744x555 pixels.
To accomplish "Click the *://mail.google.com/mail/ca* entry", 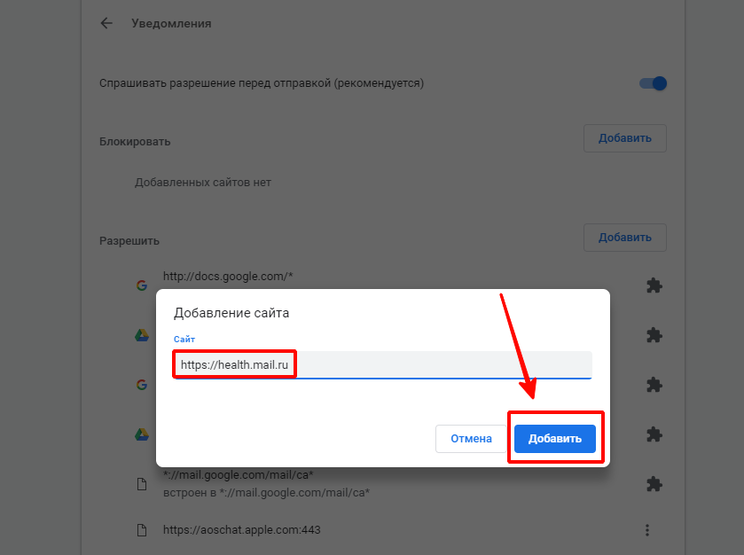I will [238, 475].
